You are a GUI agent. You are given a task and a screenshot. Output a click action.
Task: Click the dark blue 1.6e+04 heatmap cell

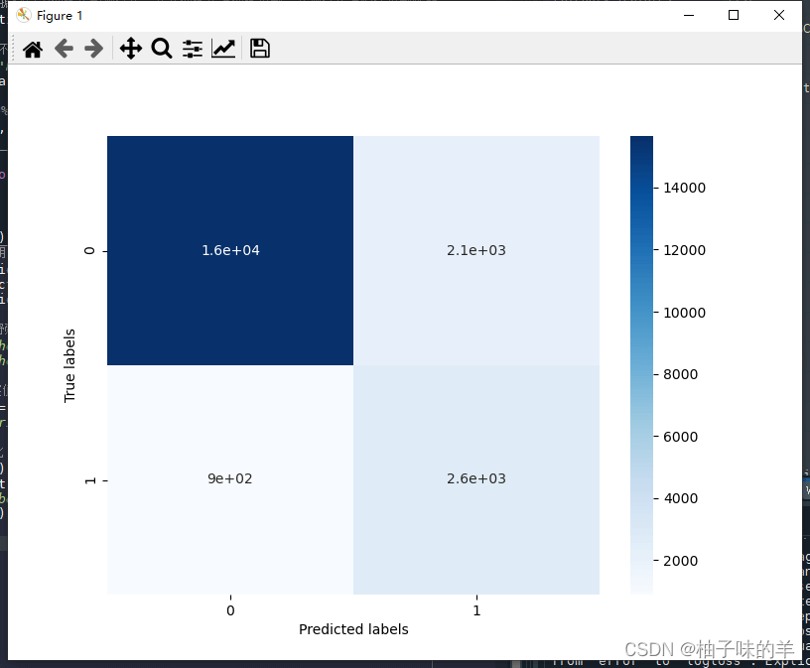click(230, 250)
